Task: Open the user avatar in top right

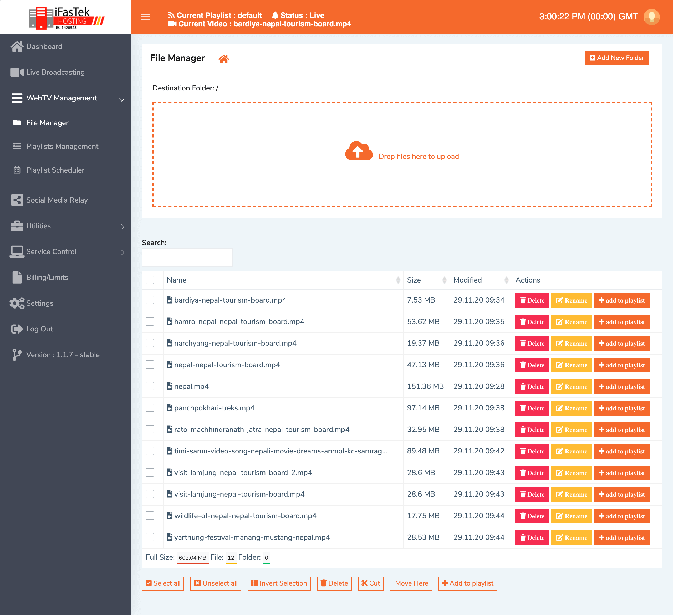Action: 651,17
